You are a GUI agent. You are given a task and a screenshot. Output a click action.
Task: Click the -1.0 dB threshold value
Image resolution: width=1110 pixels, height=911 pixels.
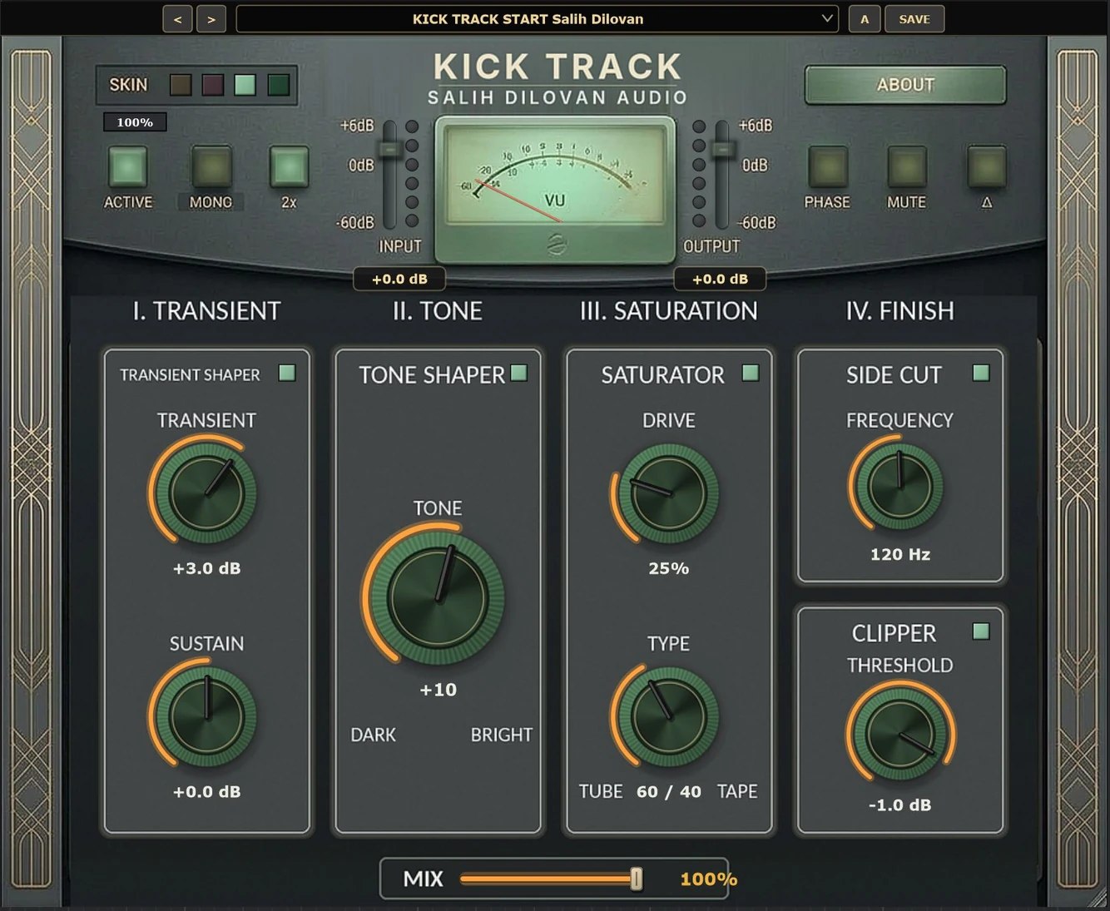pos(899,805)
